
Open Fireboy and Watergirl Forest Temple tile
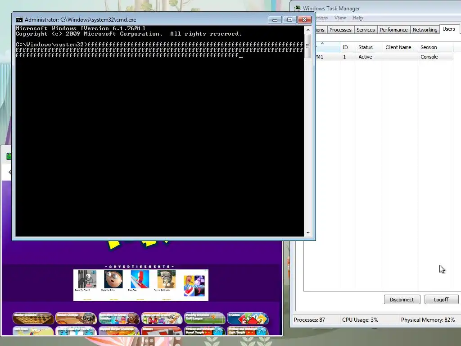click(x=205, y=331)
